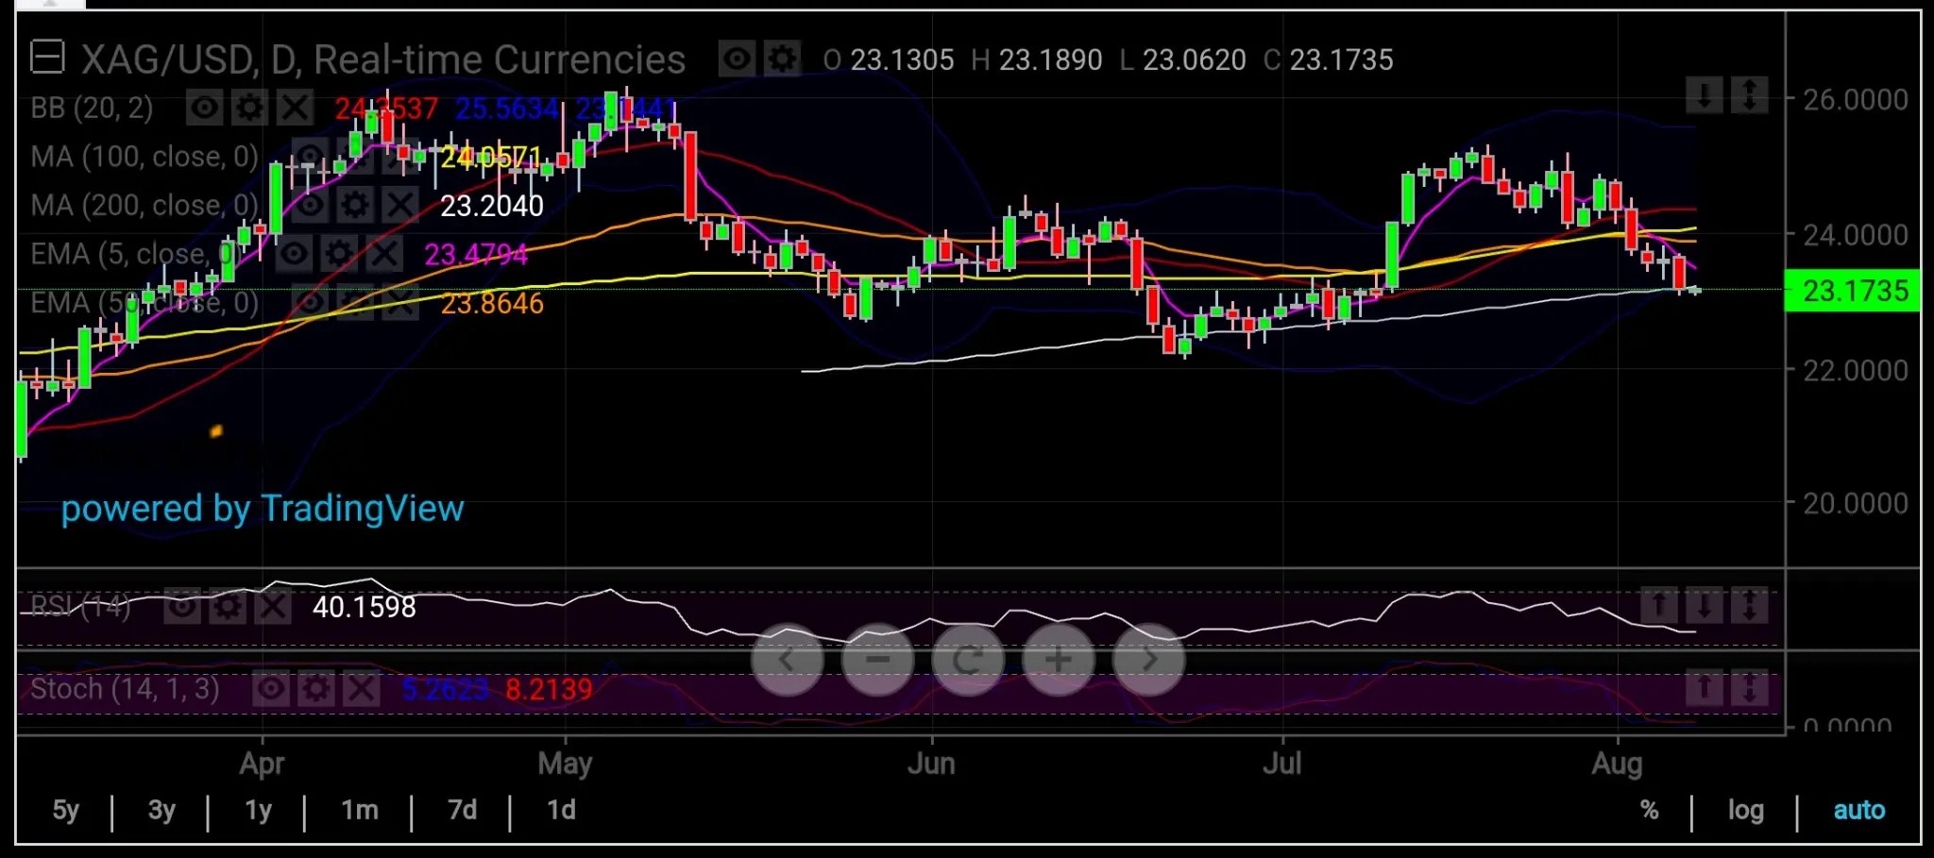Remove the EMA (50, close, 0) indicator

click(400, 302)
